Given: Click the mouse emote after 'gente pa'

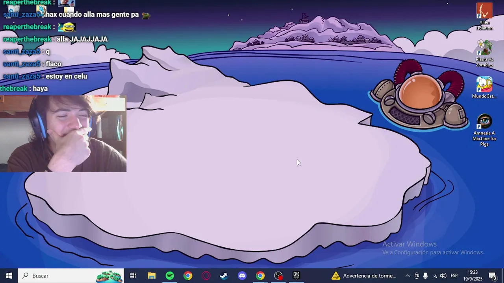Looking at the screenshot, I should tap(146, 15).
